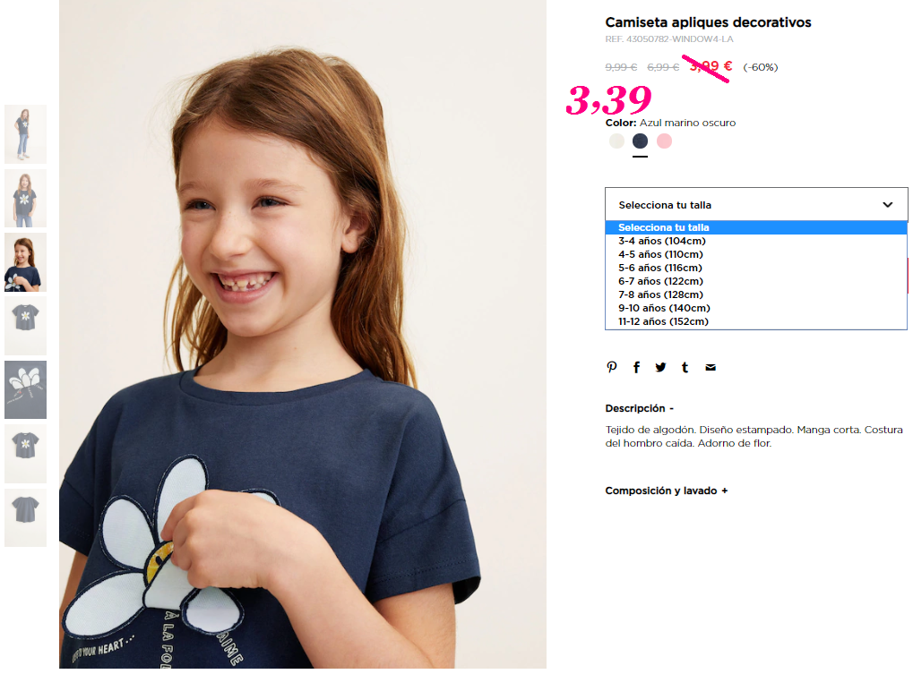
Task: Share the product on Tumblr
Action: pos(685,367)
